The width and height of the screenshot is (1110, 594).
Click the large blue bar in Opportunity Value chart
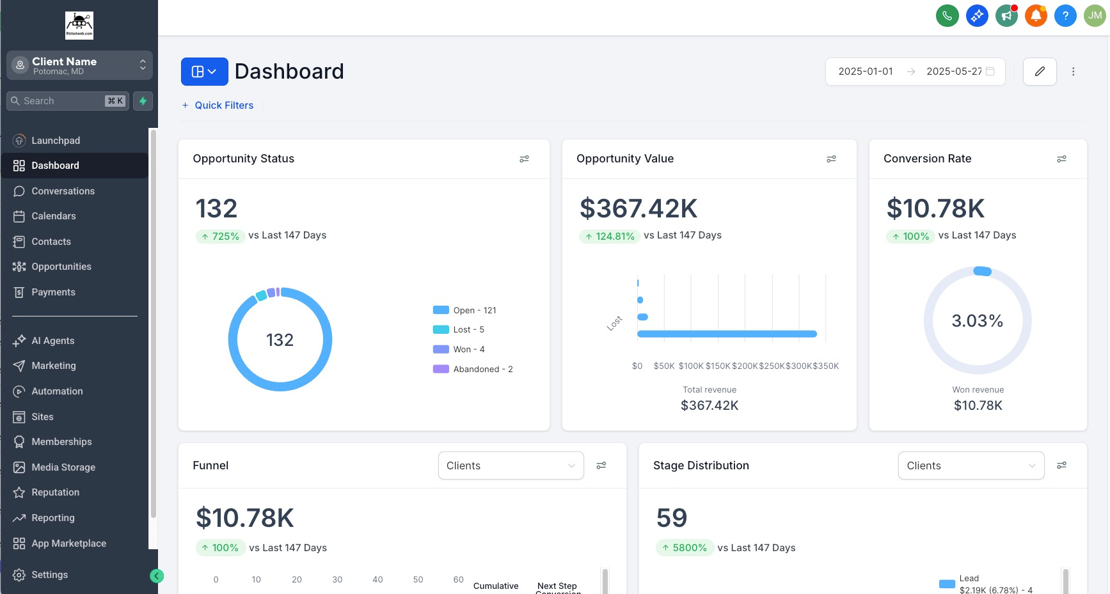coord(727,334)
